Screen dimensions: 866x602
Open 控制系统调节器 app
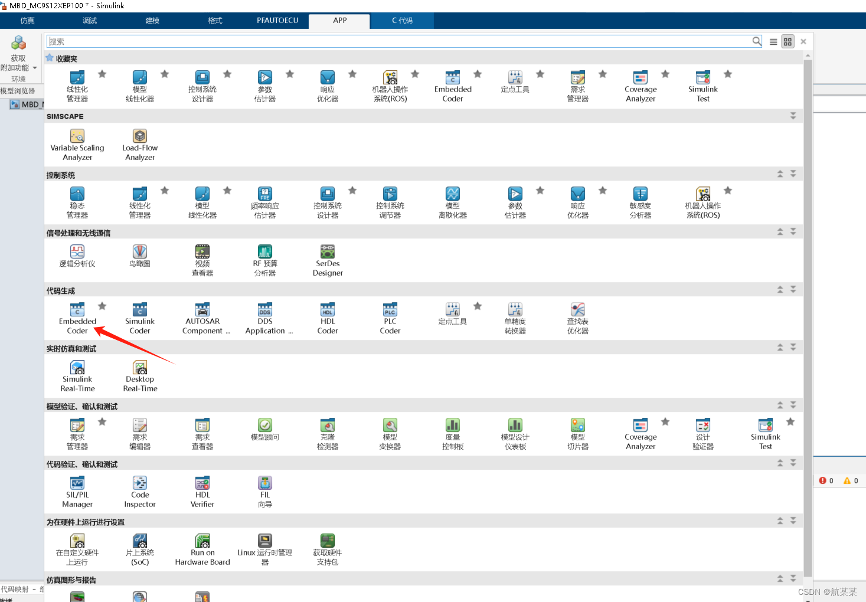390,202
